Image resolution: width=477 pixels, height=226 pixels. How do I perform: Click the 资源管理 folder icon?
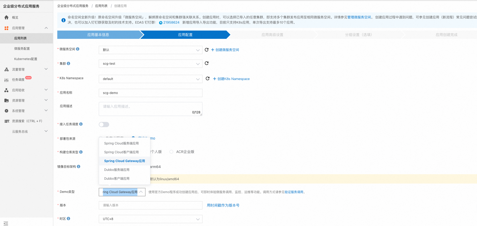coord(6,100)
